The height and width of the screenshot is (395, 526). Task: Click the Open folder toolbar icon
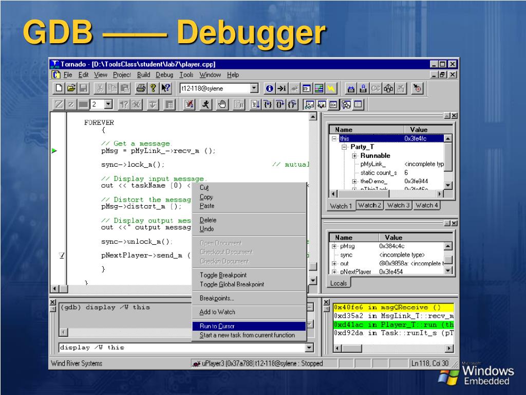coord(71,88)
